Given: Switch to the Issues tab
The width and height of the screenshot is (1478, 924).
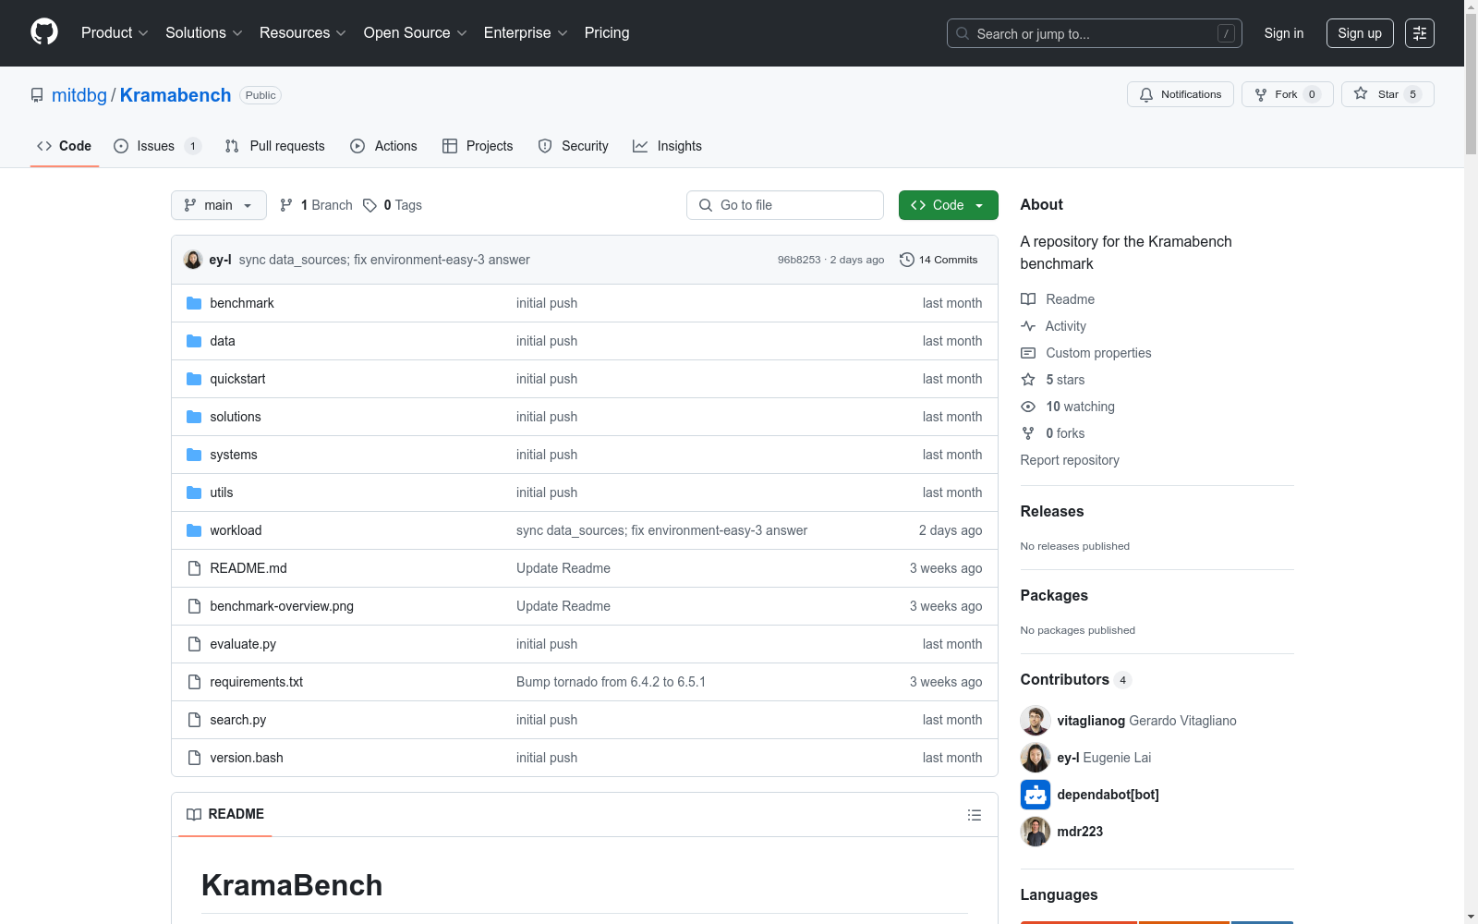Looking at the screenshot, I should (x=156, y=146).
